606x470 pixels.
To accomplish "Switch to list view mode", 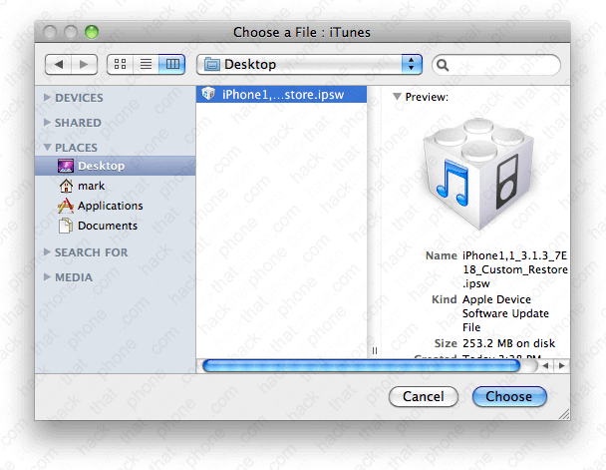I will 147,64.
